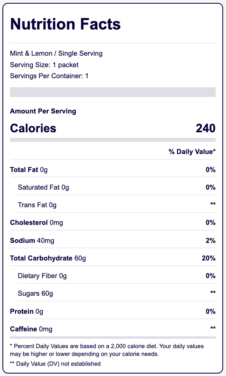Select the Protein 0g row
Image resolution: width=226 pixels, height=376 pixels.
pyautogui.click(x=113, y=311)
